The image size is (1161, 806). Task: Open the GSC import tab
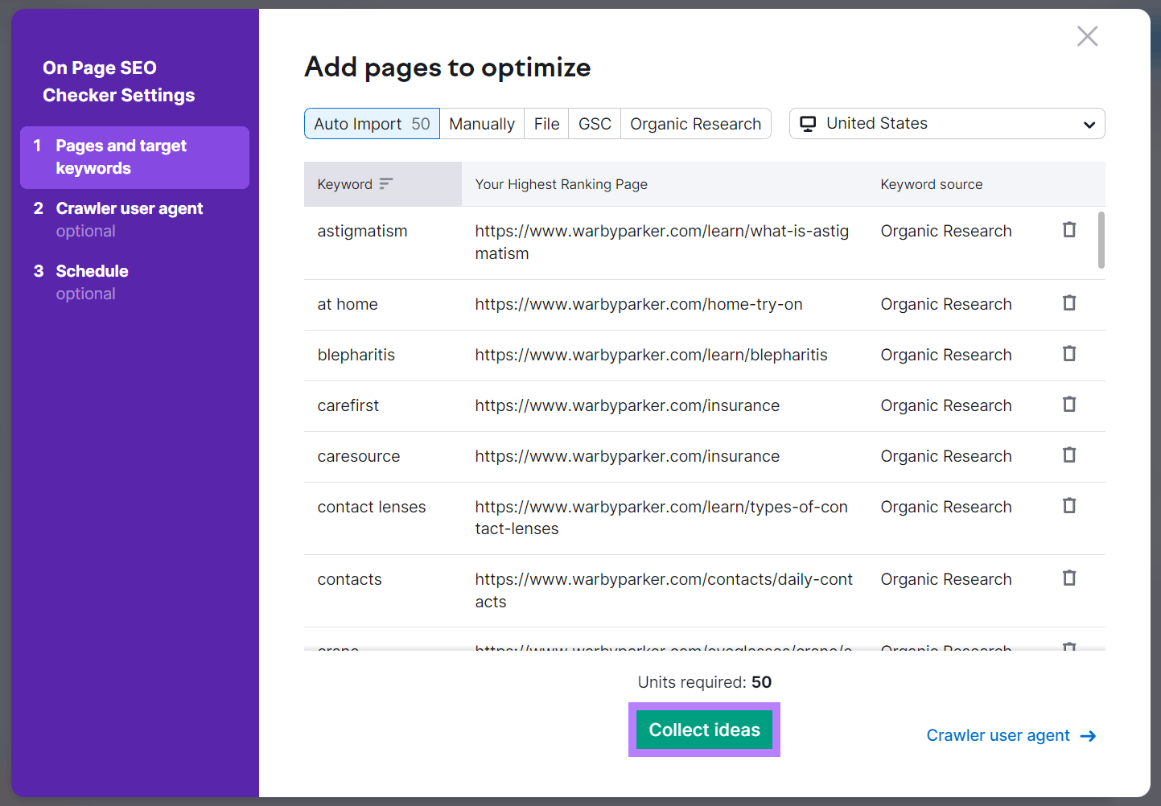[x=594, y=123]
